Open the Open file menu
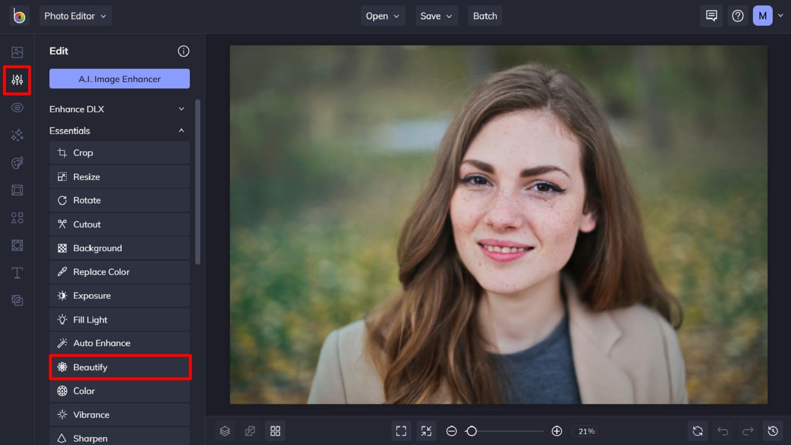Image resolution: width=791 pixels, height=445 pixels. point(382,15)
